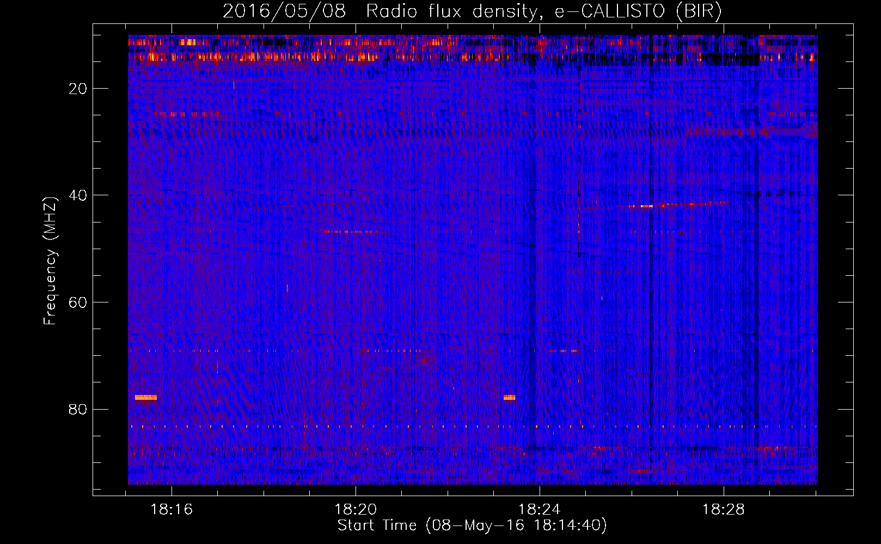Click the 18:16 time tick label

[172, 510]
